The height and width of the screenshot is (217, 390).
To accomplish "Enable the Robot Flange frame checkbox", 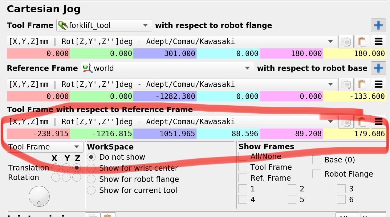I will click(x=317, y=174).
